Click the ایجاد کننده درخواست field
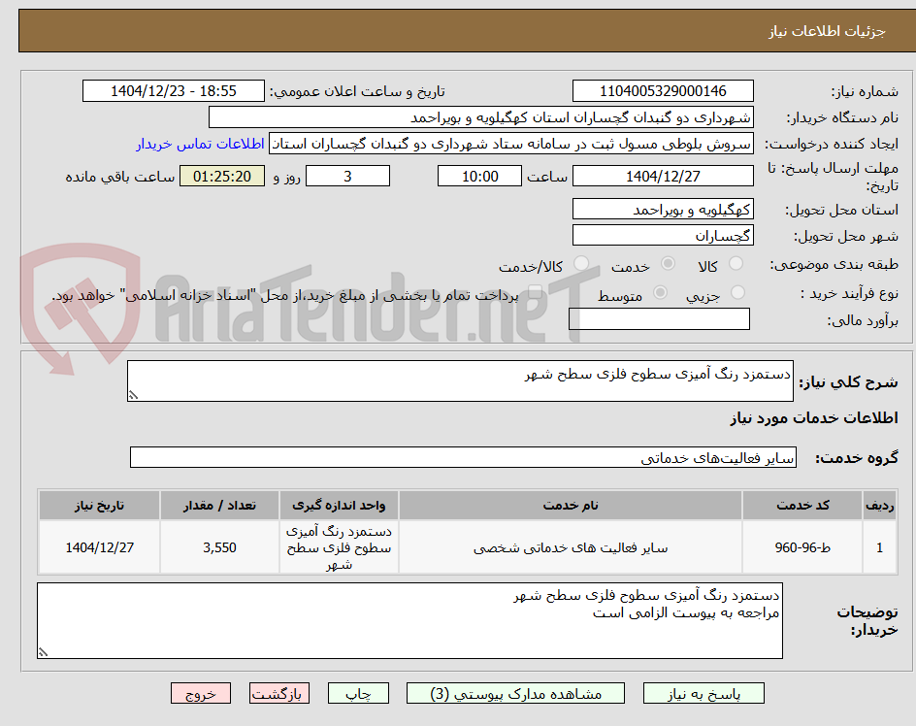The height and width of the screenshot is (726, 916). click(x=511, y=144)
